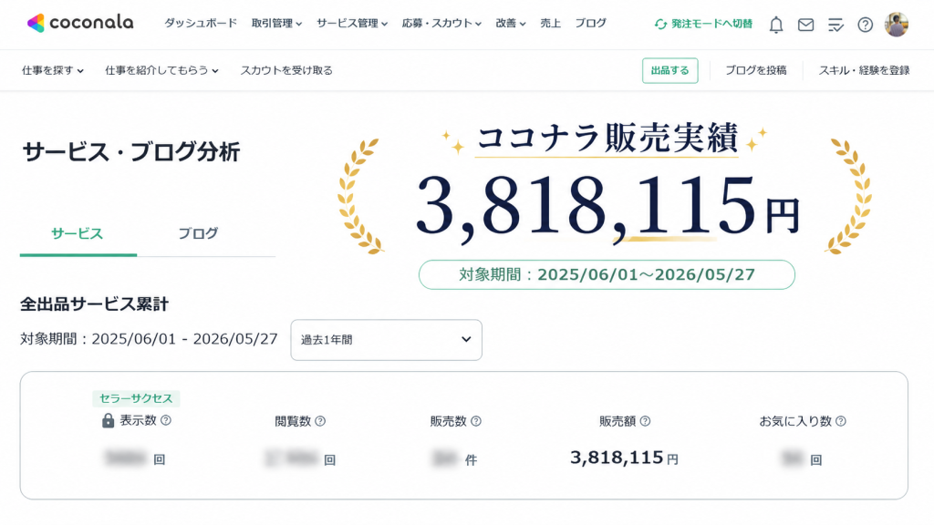Click the セラーサクセス badge
Image resolution: width=934 pixels, height=525 pixels.
[136, 398]
